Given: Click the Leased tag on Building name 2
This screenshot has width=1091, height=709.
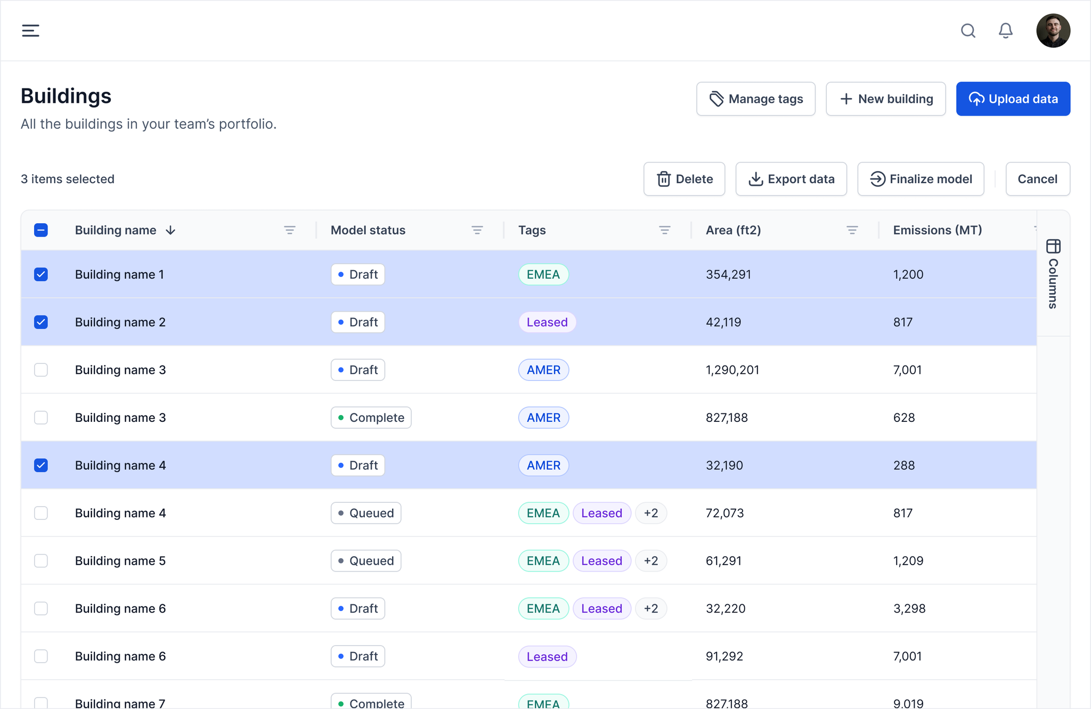Looking at the screenshot, I should click(x=547, y=322).
